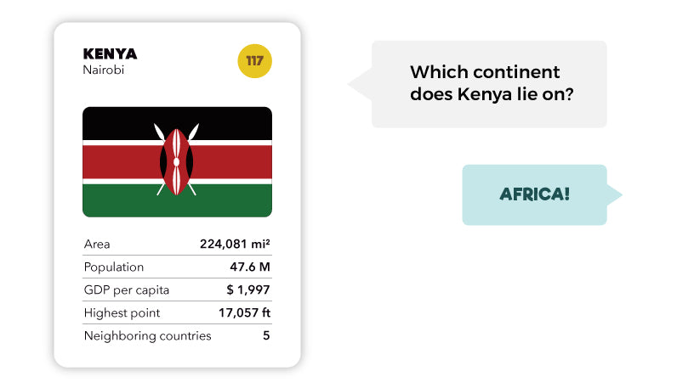Viewport: 677px width, 388px height.
Task: Select the KENYA country title
Action: point(110,53)
